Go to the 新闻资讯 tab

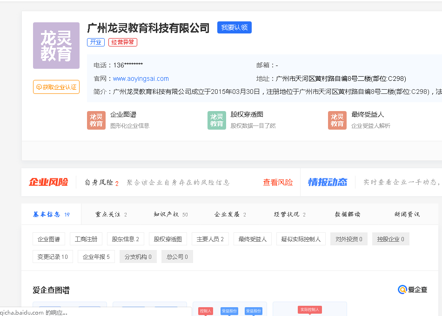(x=407, y=214)
